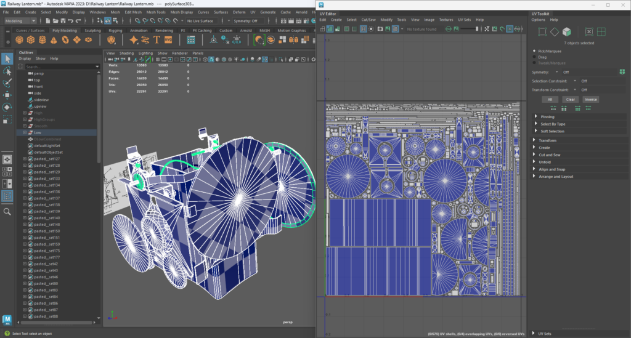631x338 pixels.
Task: Enable the Drag selection mode
Action: (534, 57)
